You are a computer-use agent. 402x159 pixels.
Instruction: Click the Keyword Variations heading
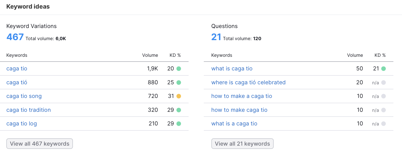[x=31, y=26]
